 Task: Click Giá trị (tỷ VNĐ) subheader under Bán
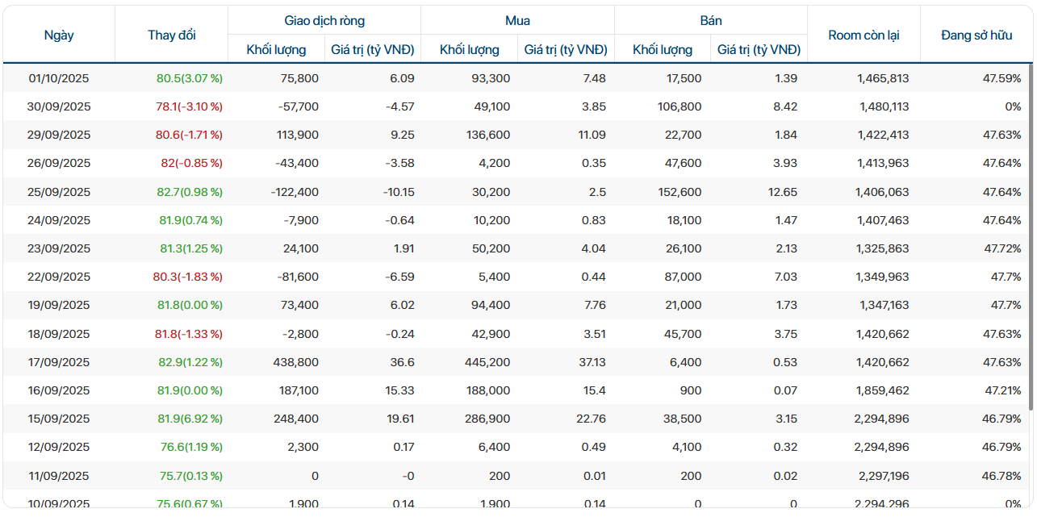tap(759, 50)
